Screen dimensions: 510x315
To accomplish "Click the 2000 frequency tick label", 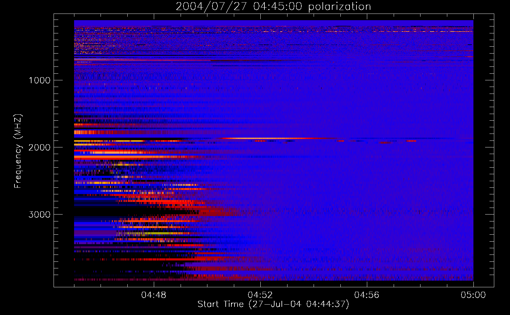I will coord(40,147).
